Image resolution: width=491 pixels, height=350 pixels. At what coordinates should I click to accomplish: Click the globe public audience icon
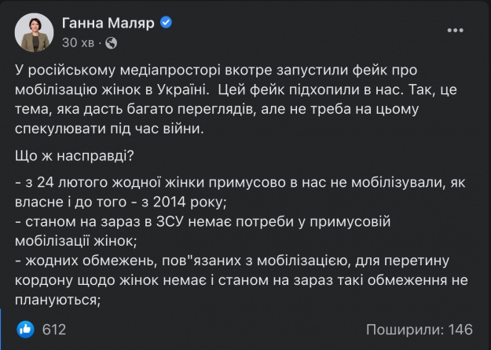pyautogui.click(x=110, y=42)
